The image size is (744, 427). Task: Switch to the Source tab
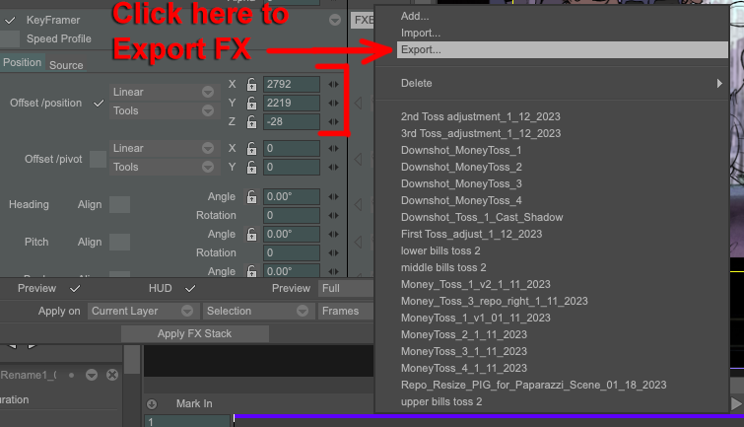coord(66,65)
